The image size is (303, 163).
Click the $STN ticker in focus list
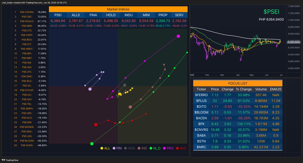(201, 141)
